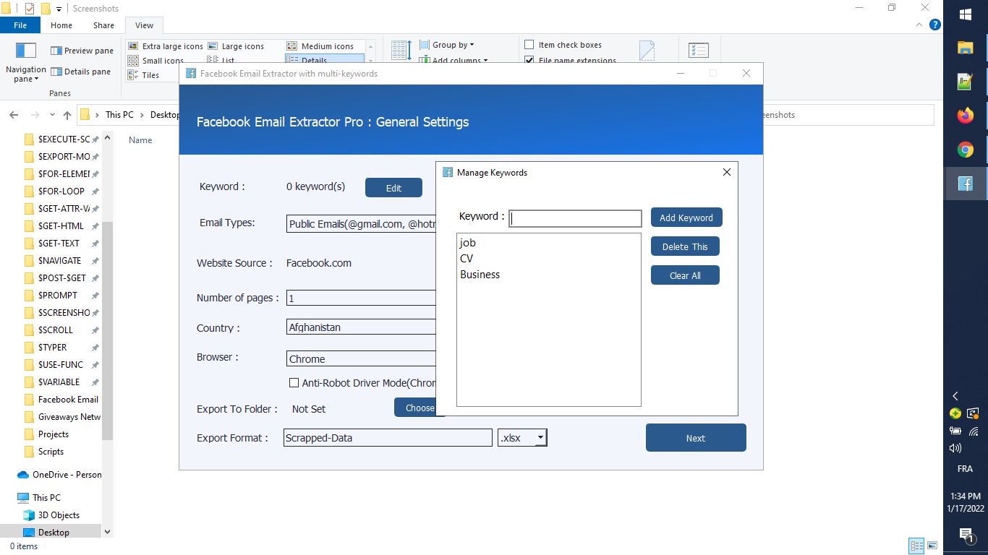Click the Properties quick access icon
The width and height of the screenshot is (988, 555).
(x=30, y=9)
